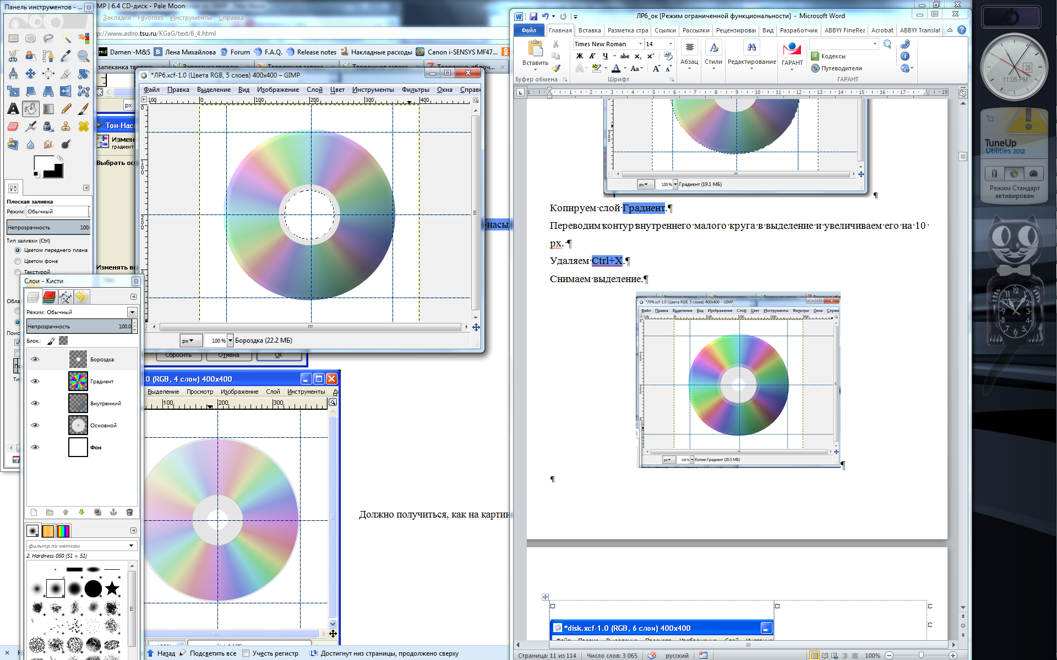Open the Файл tab in Word
This screenshot has height=660, width=1057.
coord(528,30)
